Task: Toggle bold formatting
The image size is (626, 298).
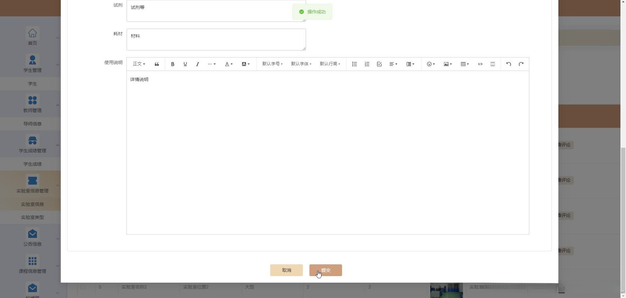Action: [173, 64]
